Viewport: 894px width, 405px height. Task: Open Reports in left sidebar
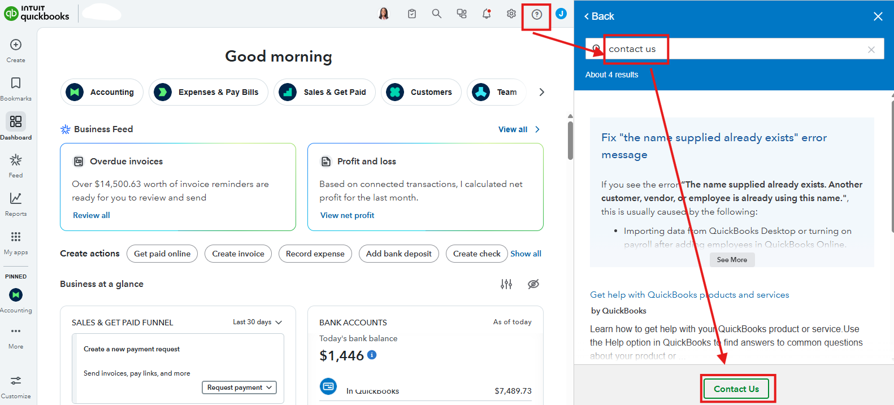(x=16, y=203)
